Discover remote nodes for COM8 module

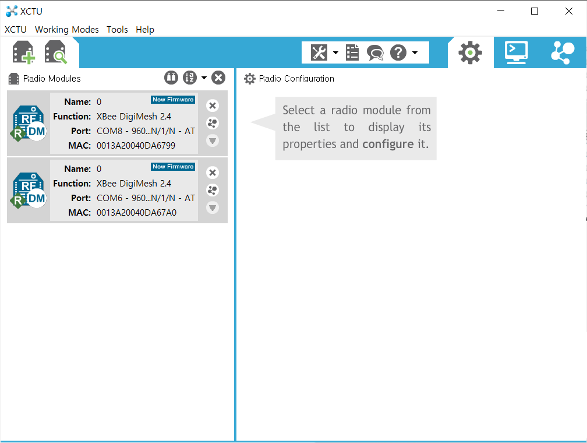pyautogui.click(x=213, y=123)
